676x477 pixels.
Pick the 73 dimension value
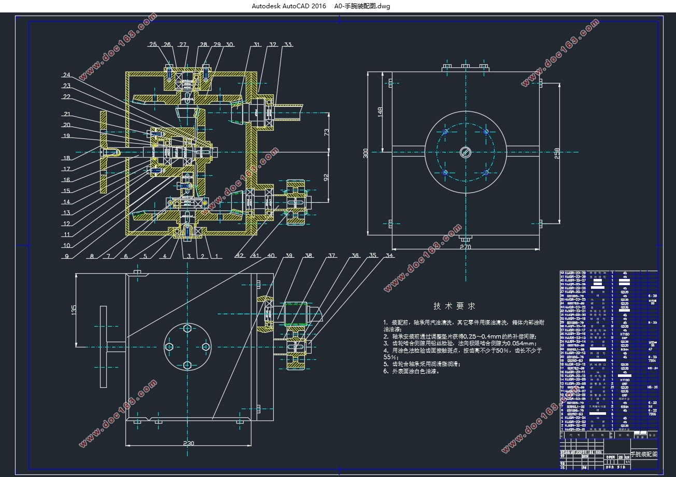pyautogui.click(x=326, y=132)
